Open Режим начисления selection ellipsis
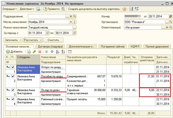This screenshot has width=173, height=118. [75, 28]
